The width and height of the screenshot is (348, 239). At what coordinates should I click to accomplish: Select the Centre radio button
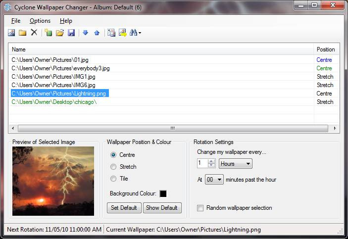113,155
